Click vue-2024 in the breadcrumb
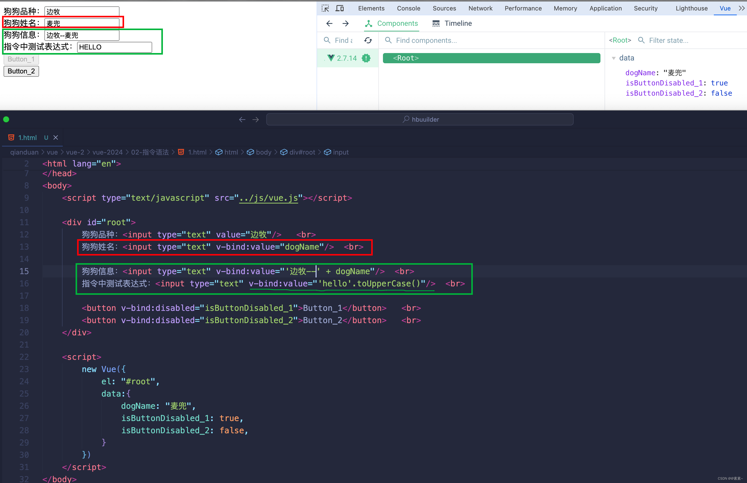The width and height of the screenshot is (747, 483). pos(107,152)
